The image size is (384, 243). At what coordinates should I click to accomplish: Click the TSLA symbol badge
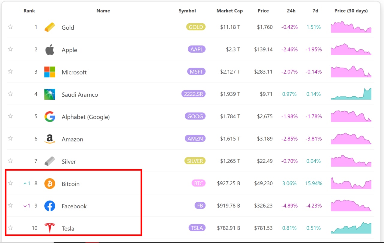click(197, 228)
